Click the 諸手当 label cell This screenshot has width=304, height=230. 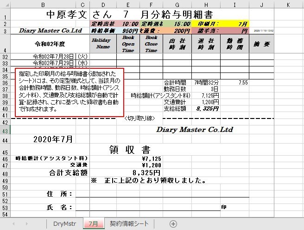pos(206,31)
